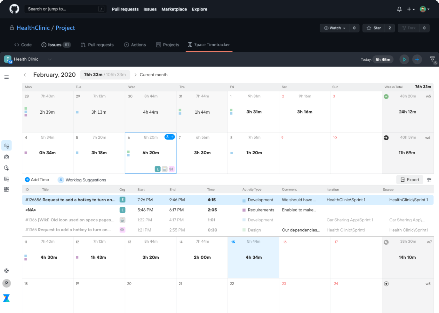This screenshot has width=439, height=313.
Task: Click Add Time
Action: tap(37, 180)
